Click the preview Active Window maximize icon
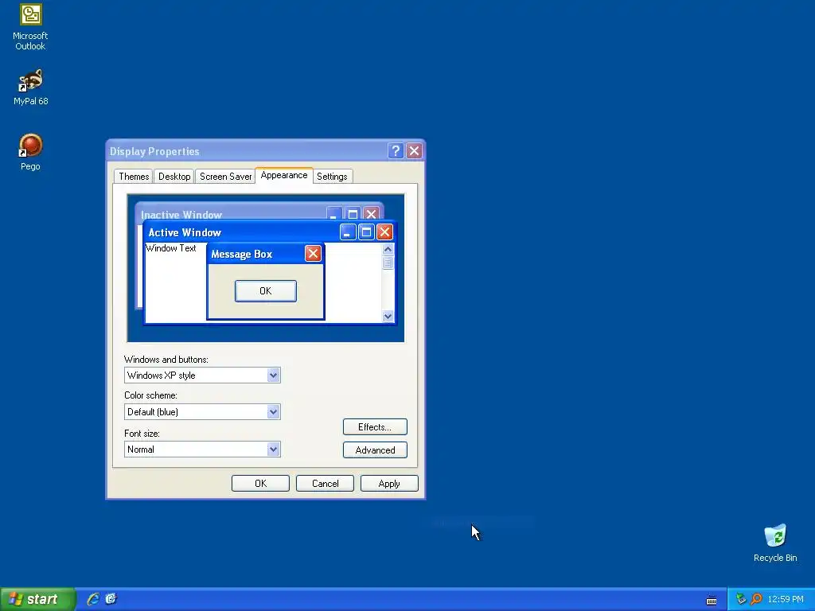The image size is (815, 611). coord(366,232)
